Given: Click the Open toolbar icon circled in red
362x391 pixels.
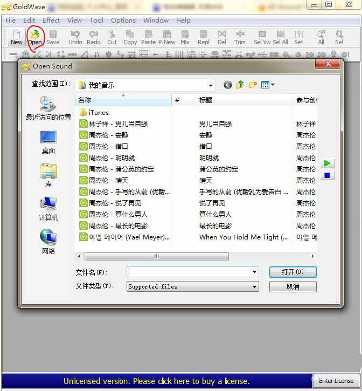Looking at the screenshot, I should coord(35,37).
